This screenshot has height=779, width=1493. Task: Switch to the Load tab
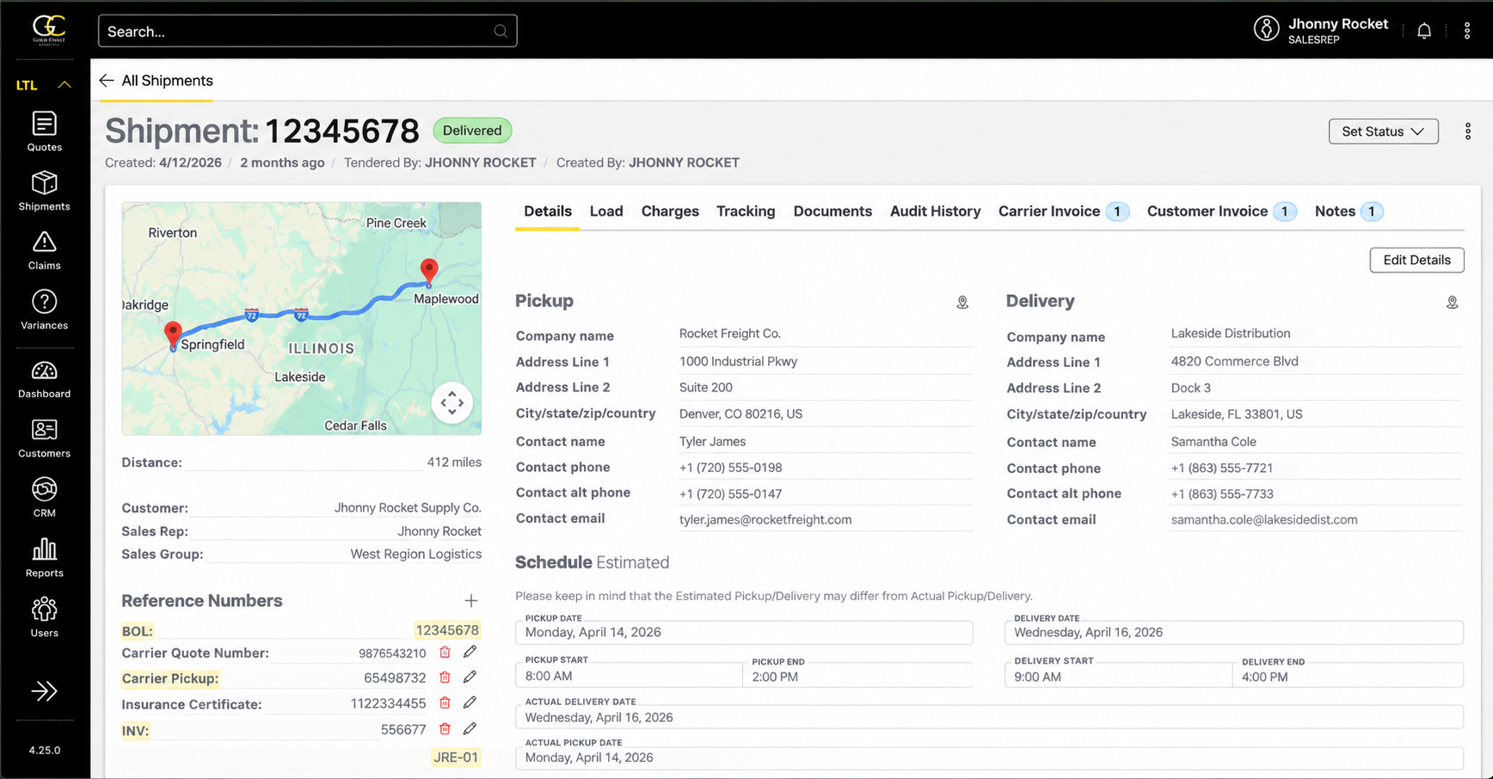point(606,212)
